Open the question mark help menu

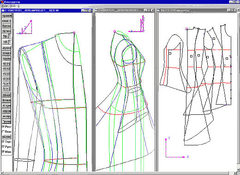click(x=18, y=6)
